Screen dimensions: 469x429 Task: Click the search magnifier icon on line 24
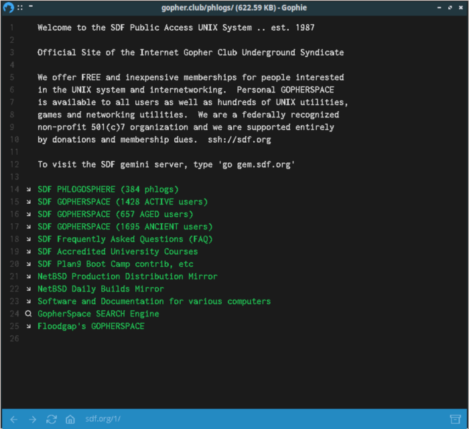click(28, 314)
